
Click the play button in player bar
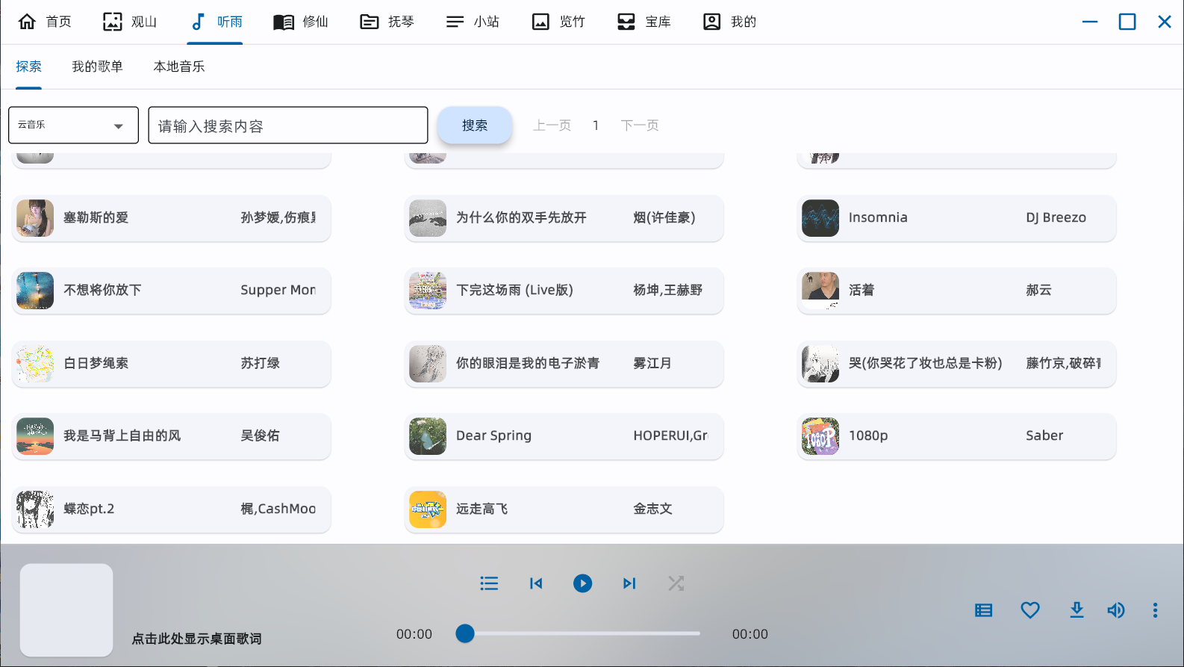coord(582,583)
